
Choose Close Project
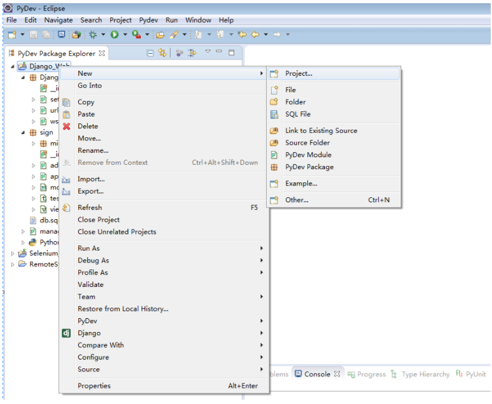163,220
